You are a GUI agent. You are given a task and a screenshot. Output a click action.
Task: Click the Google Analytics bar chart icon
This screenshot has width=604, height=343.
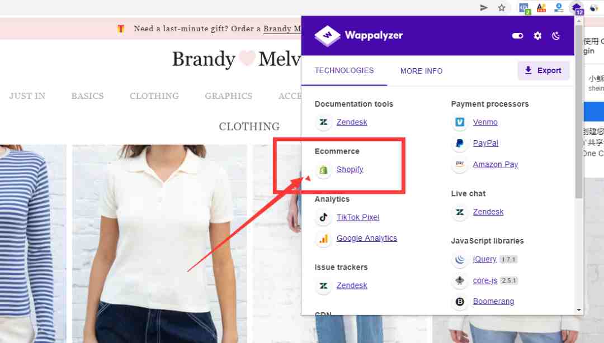(x=324, y=239)
